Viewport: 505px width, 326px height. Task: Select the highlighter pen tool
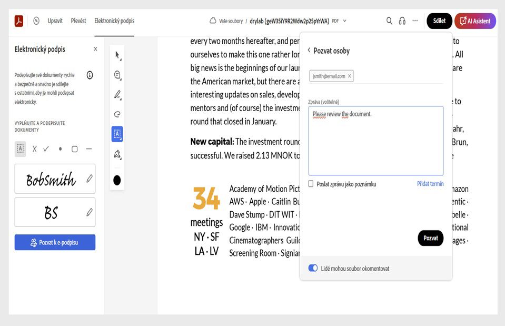click(x=117, y=95)
